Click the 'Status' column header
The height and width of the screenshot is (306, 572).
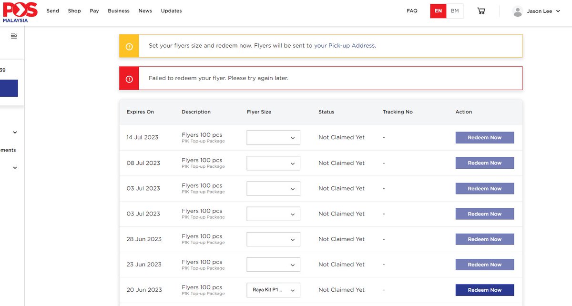tap(327, 112)
